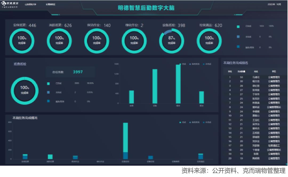Expand the 总任务数 3997 summary entry
This screenshot has width=288, height=177.
(71, 72)
